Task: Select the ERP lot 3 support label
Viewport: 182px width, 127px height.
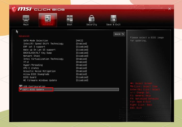Action: 34,47
